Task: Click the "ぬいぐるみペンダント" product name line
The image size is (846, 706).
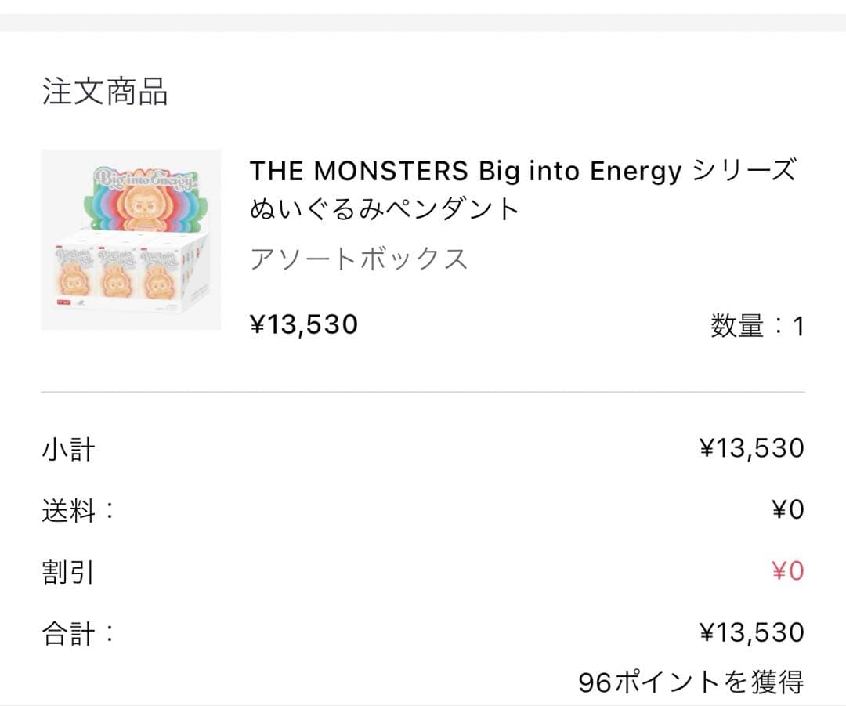Action: click(x=385, y=209)
